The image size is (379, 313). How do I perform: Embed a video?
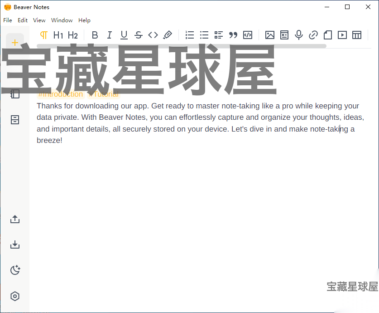pos(342,35)
